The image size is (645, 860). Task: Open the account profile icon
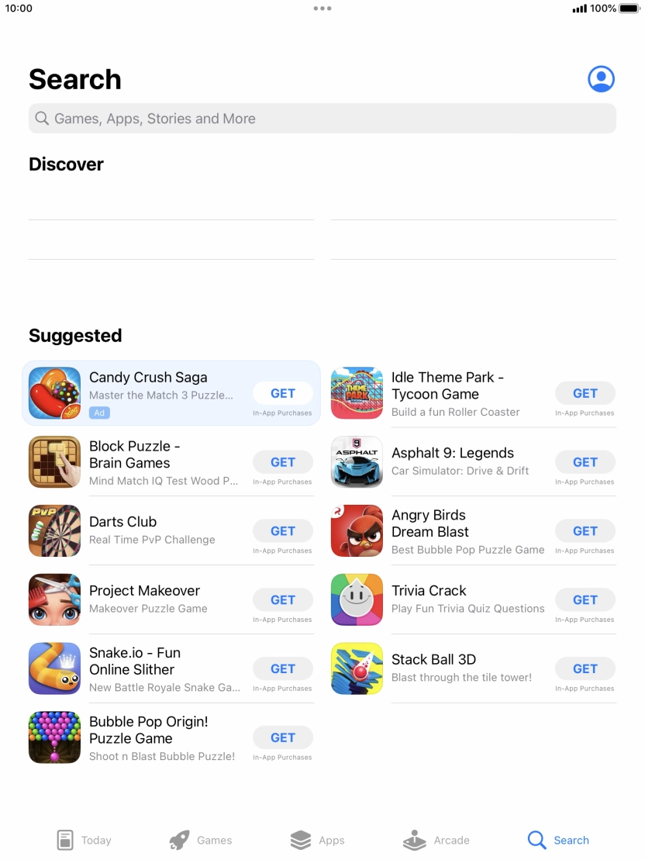(x=601, y=79)
